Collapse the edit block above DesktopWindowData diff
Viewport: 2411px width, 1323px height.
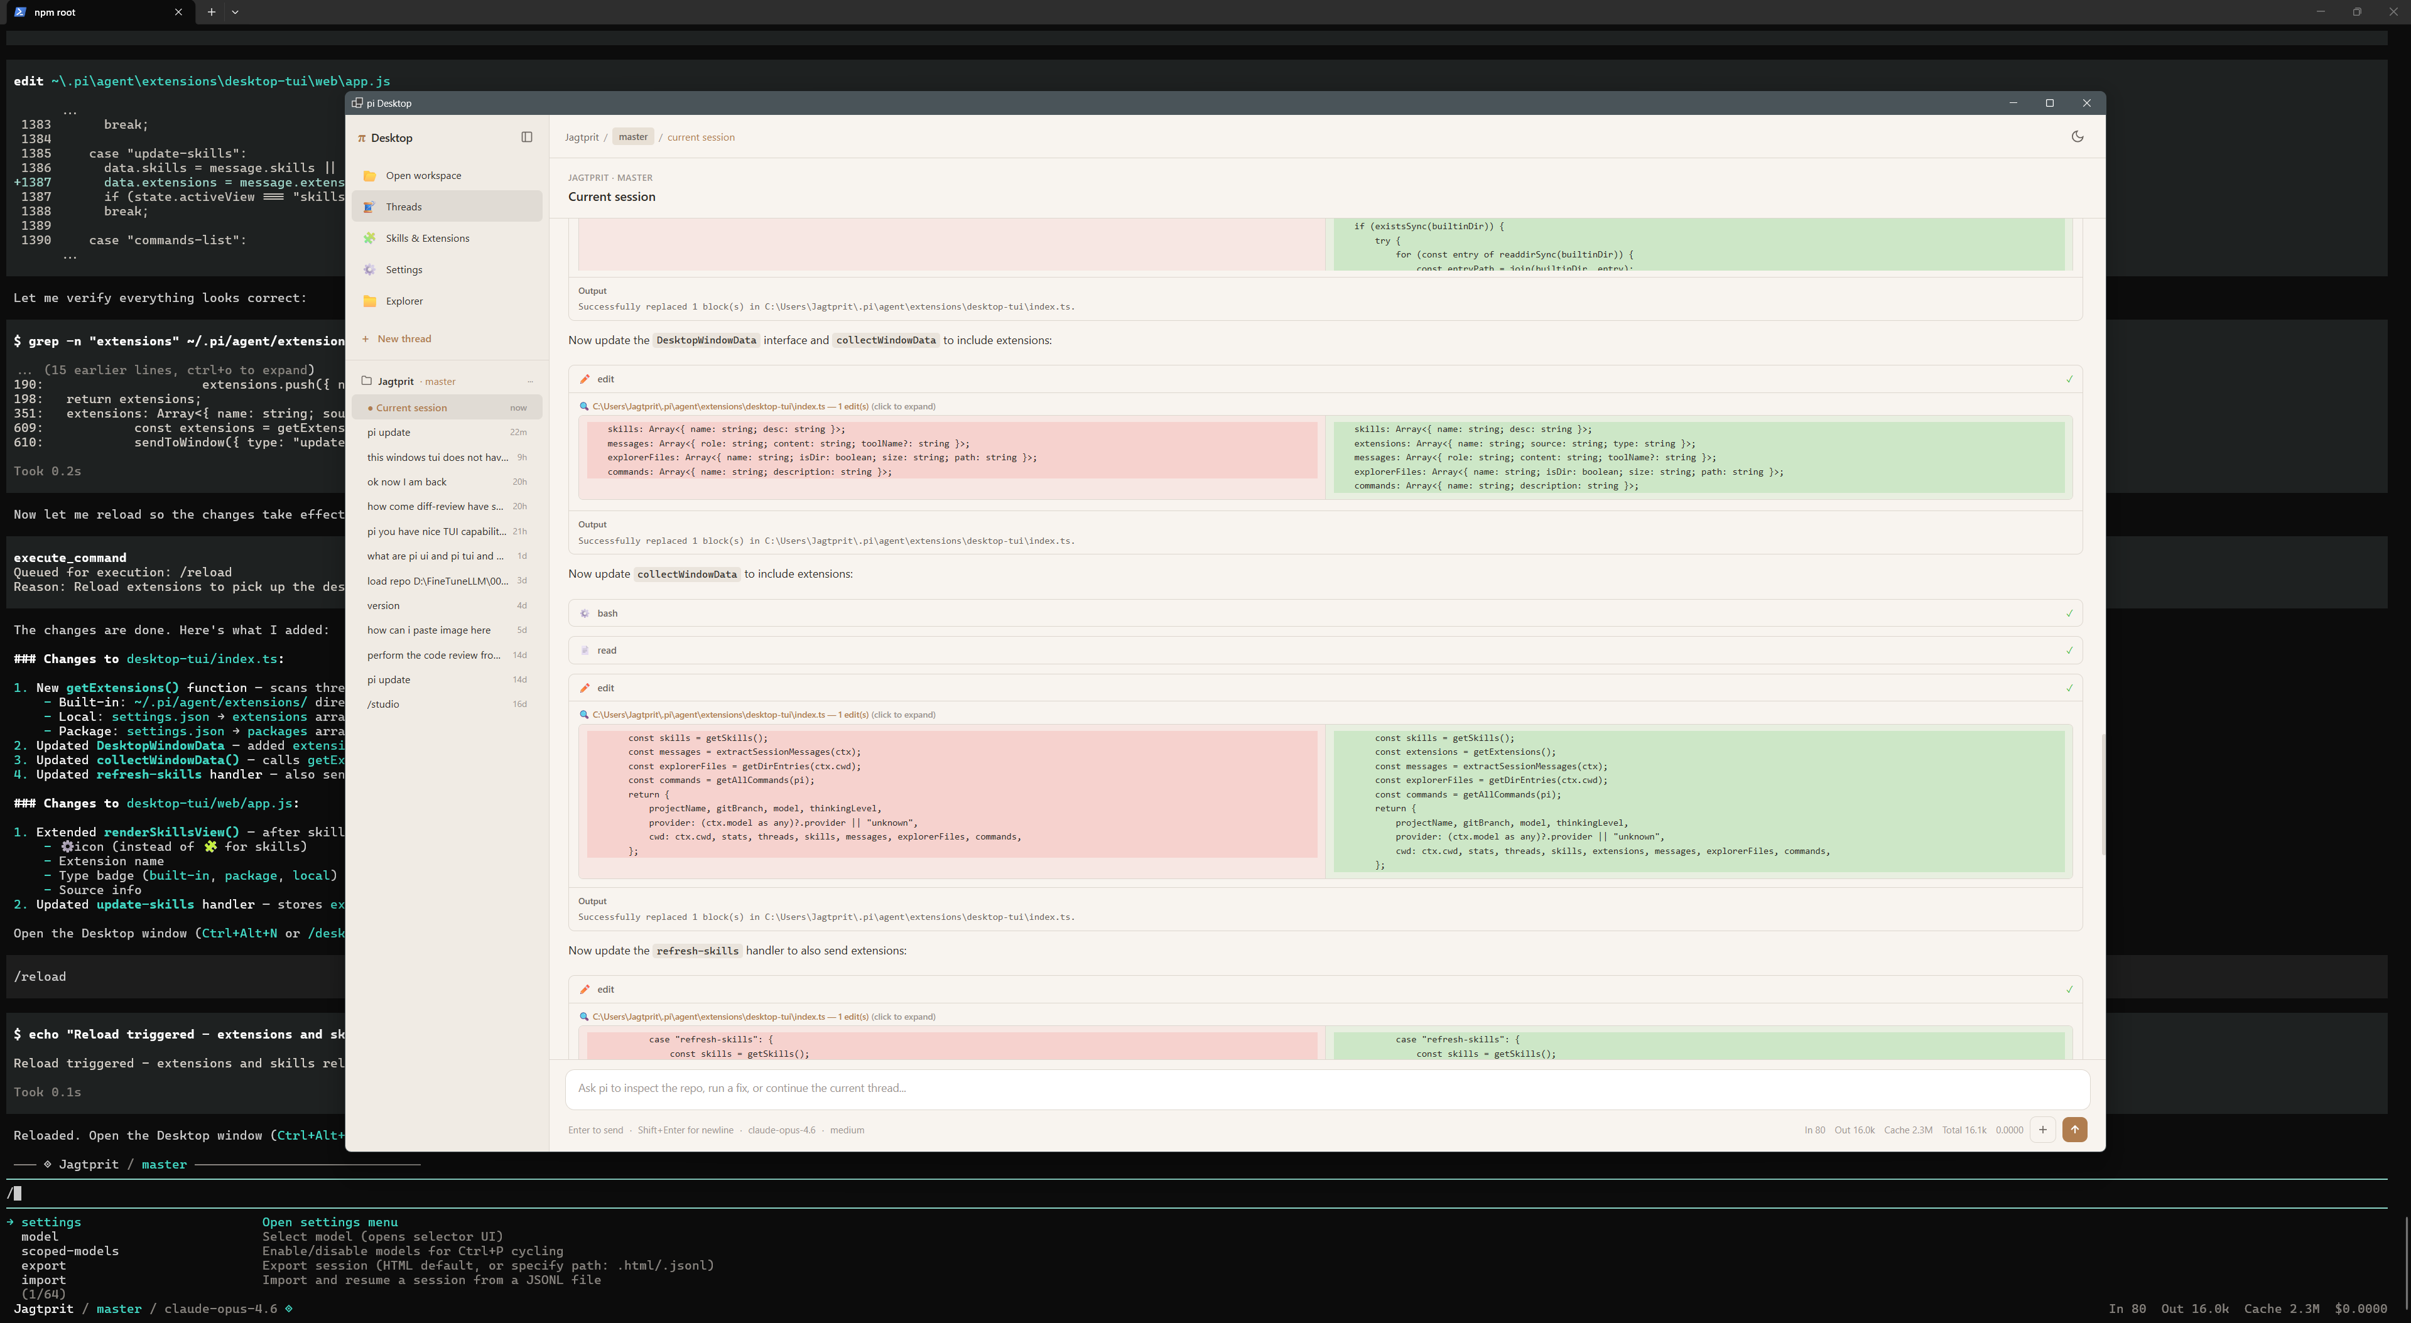tap(1325, 379)
